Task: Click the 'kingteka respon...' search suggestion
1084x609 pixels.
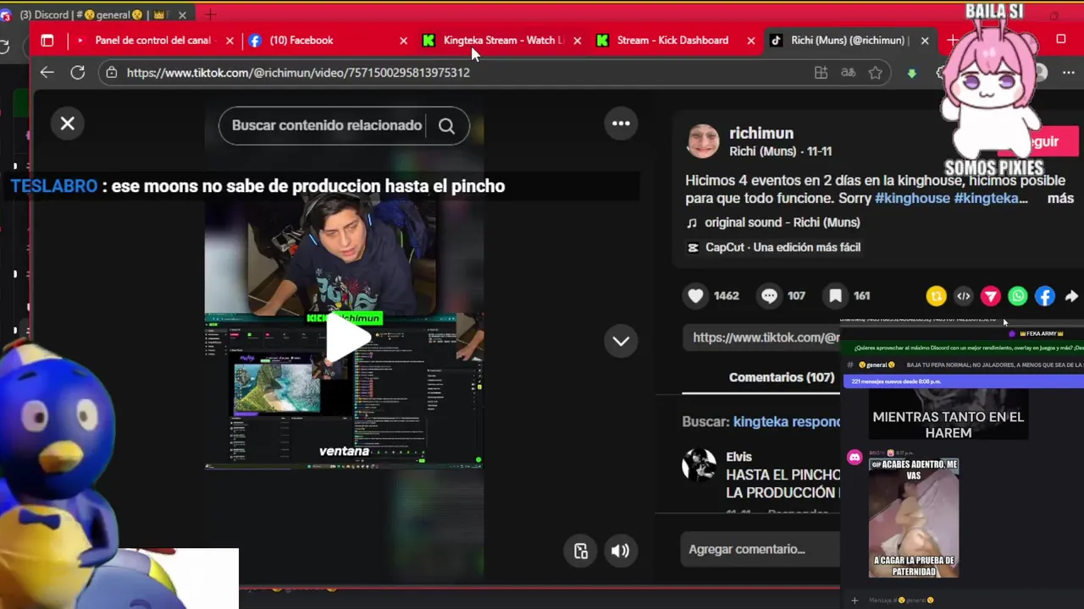Action: (x=787, y=421)
